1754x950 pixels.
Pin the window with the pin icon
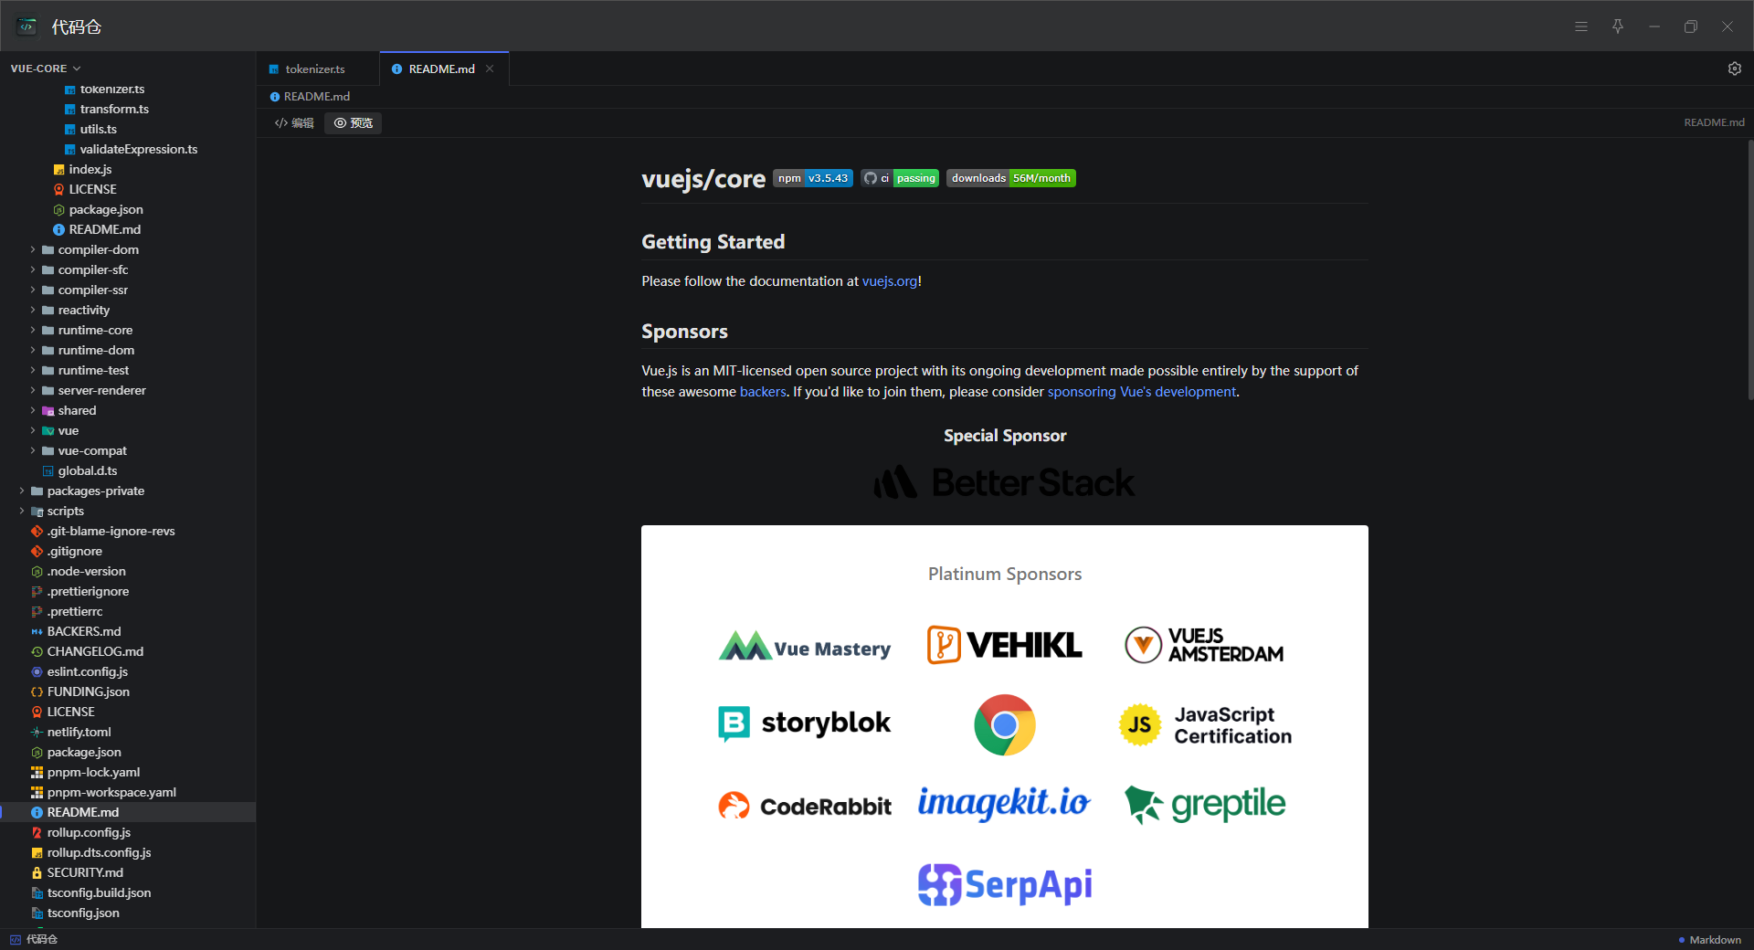pos(1618,26)
